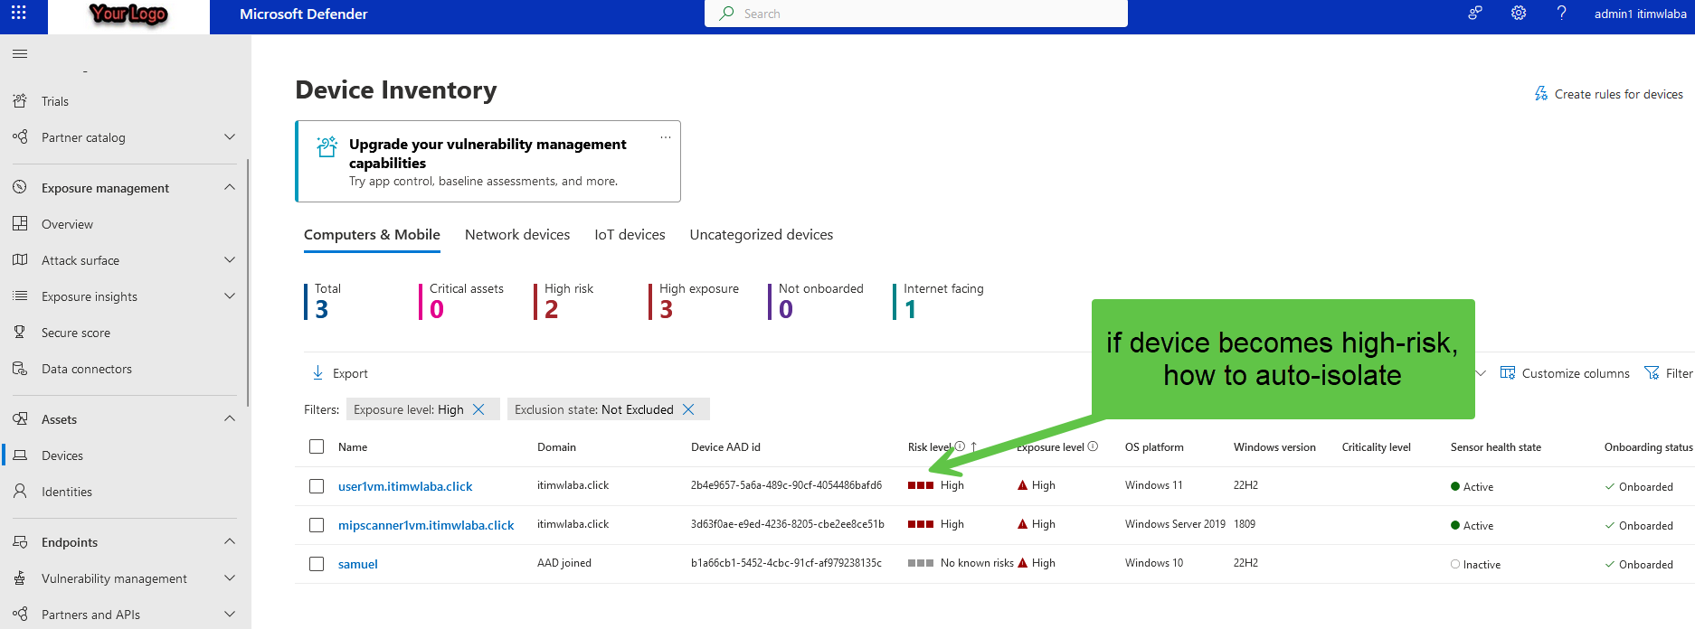Click the Overview dashboard icon
Viewport: 1695px width, 629px height.
[x=20, y=224]
